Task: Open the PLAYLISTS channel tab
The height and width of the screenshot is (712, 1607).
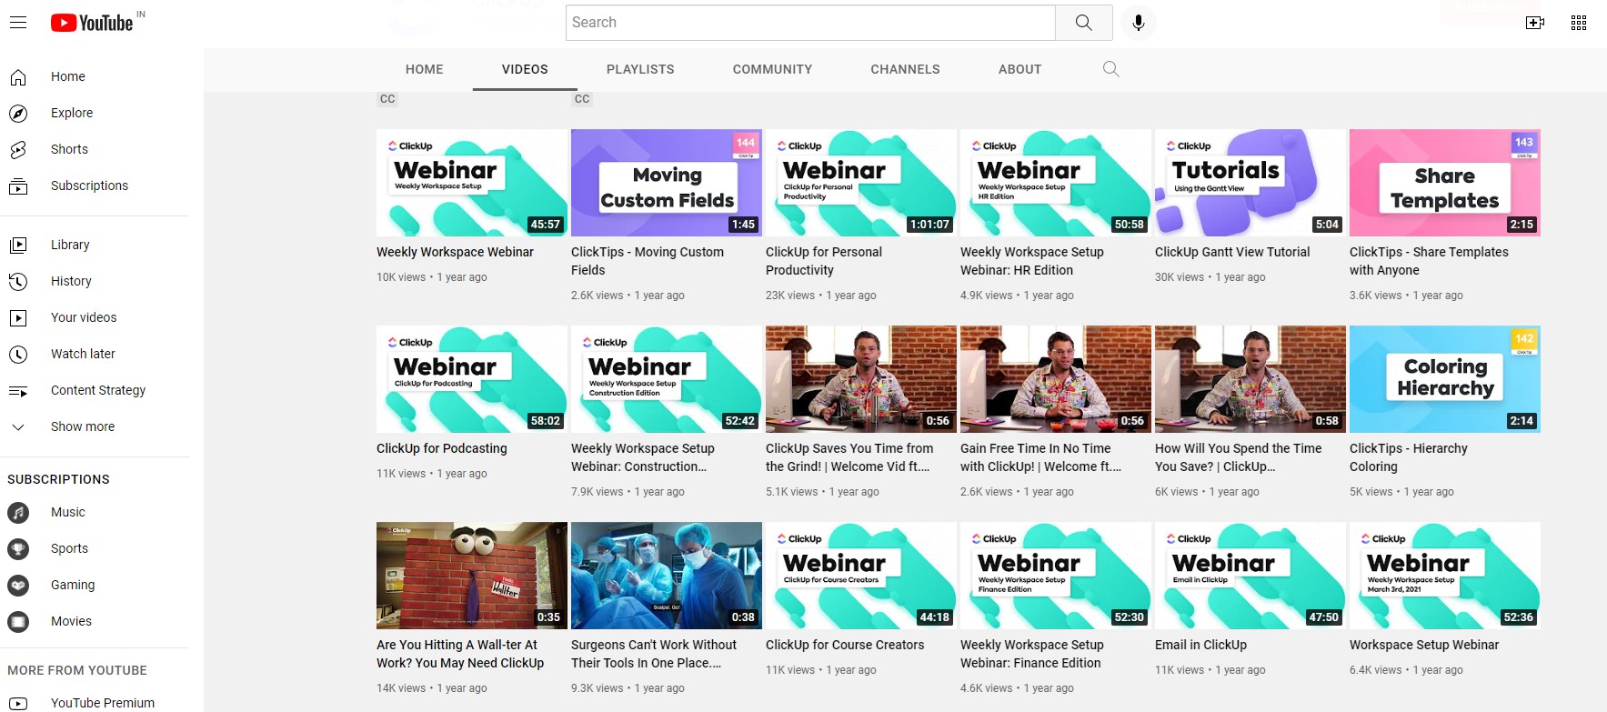Action: point(640,69)
